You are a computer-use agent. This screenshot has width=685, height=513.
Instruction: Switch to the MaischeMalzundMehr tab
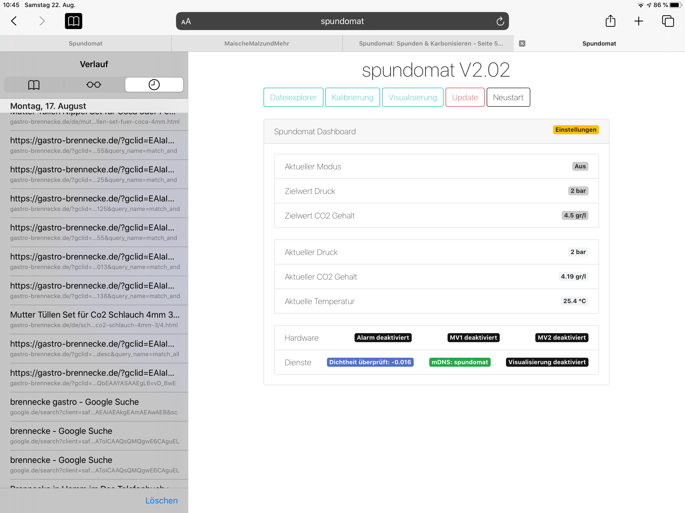pos(257,43)
